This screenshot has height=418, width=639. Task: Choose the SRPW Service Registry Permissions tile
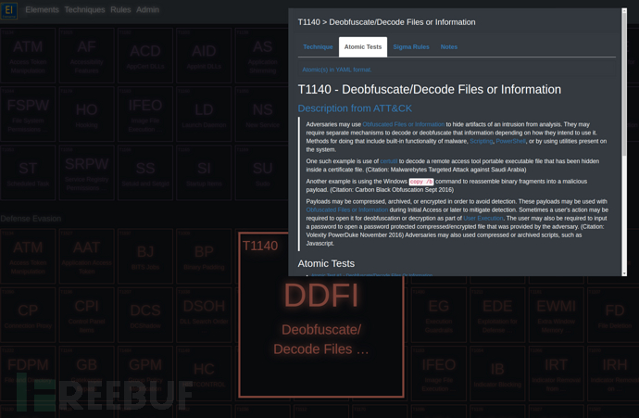coord(86,173)
